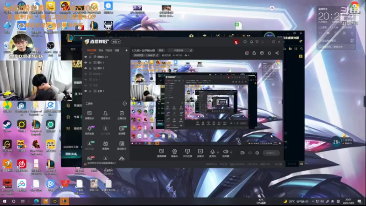Hide the image 2 source layer

86,68
